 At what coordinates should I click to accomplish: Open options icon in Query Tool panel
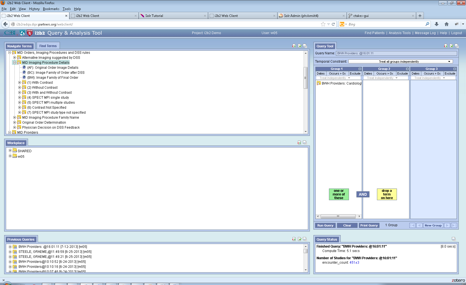tap(451, 46)
